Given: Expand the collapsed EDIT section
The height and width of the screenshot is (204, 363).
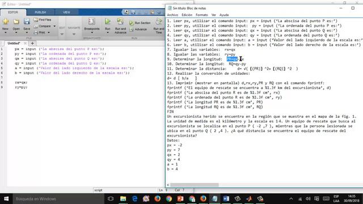Looking at the screenshot, I should click(62, 34).
